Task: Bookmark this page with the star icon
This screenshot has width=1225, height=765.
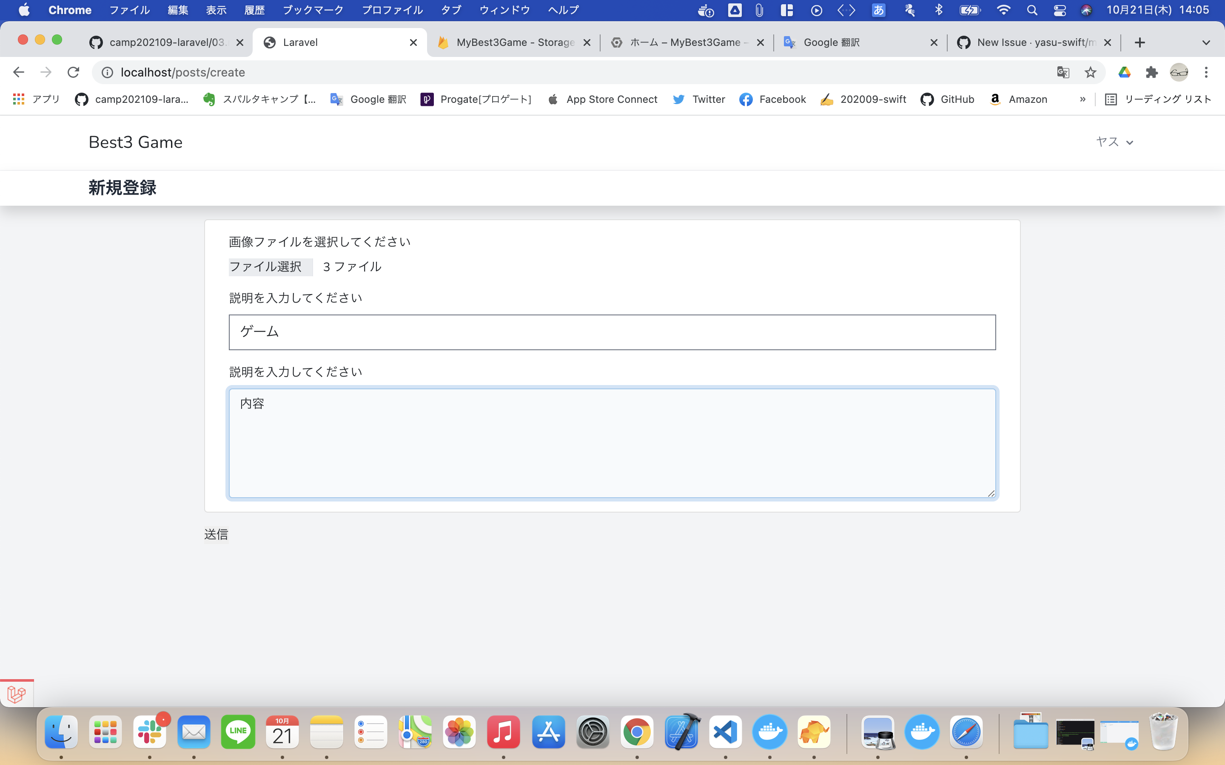Action: (x=1090, y=72)
